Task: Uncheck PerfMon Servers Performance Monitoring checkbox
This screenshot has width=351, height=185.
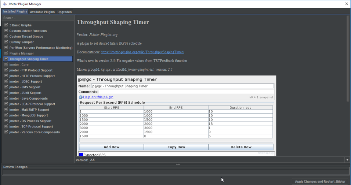Action: click(x=6, y=47)
